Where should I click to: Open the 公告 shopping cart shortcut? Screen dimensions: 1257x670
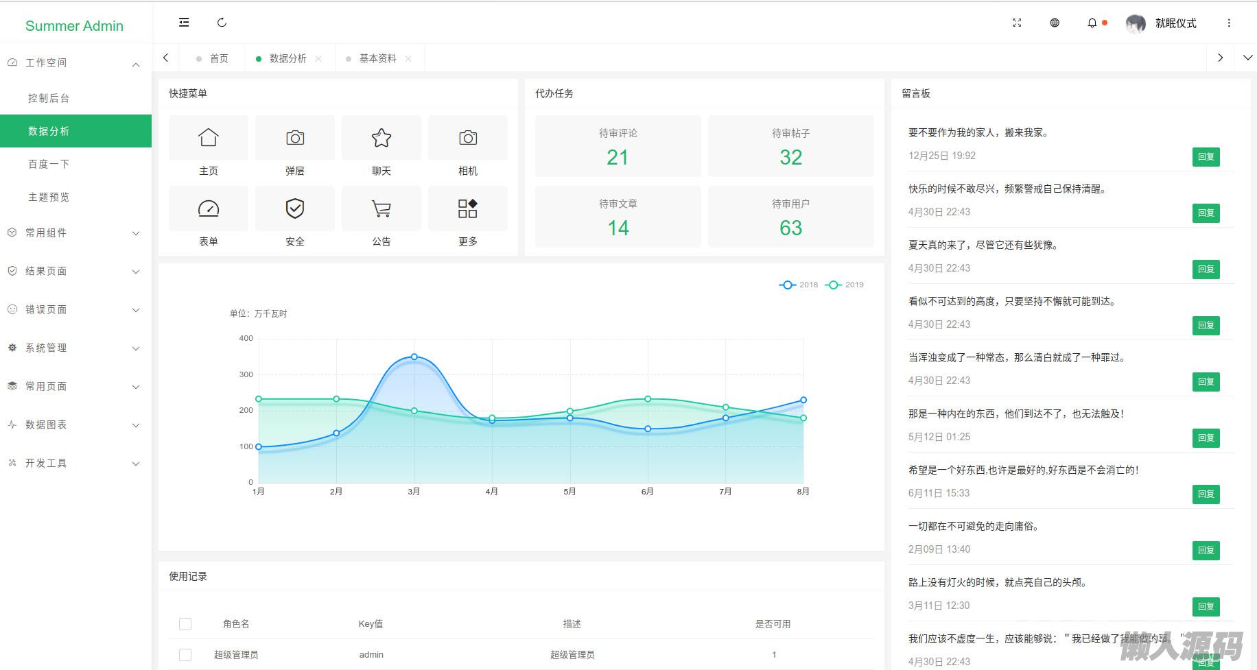[x=381, y=208]
